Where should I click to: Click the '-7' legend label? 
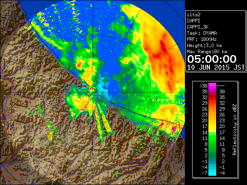(x=205, y=173)
